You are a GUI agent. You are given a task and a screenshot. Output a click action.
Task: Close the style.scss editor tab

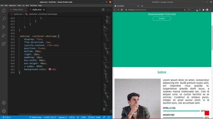click(x=44, y=10)
